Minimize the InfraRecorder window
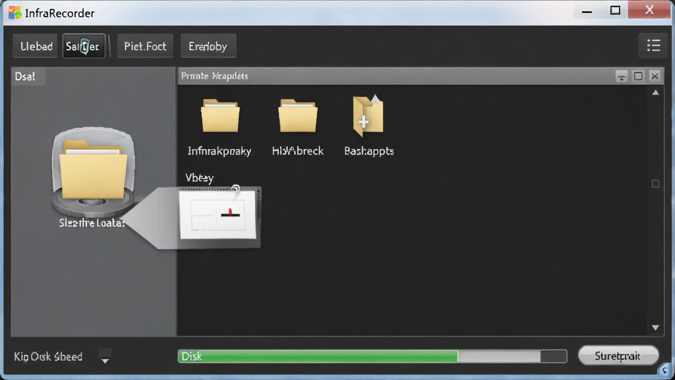This screenshot has width=675, height=380. tap(587, 11)
